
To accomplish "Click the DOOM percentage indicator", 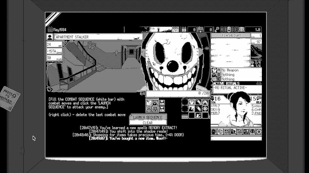I will (x=175, y=29).
